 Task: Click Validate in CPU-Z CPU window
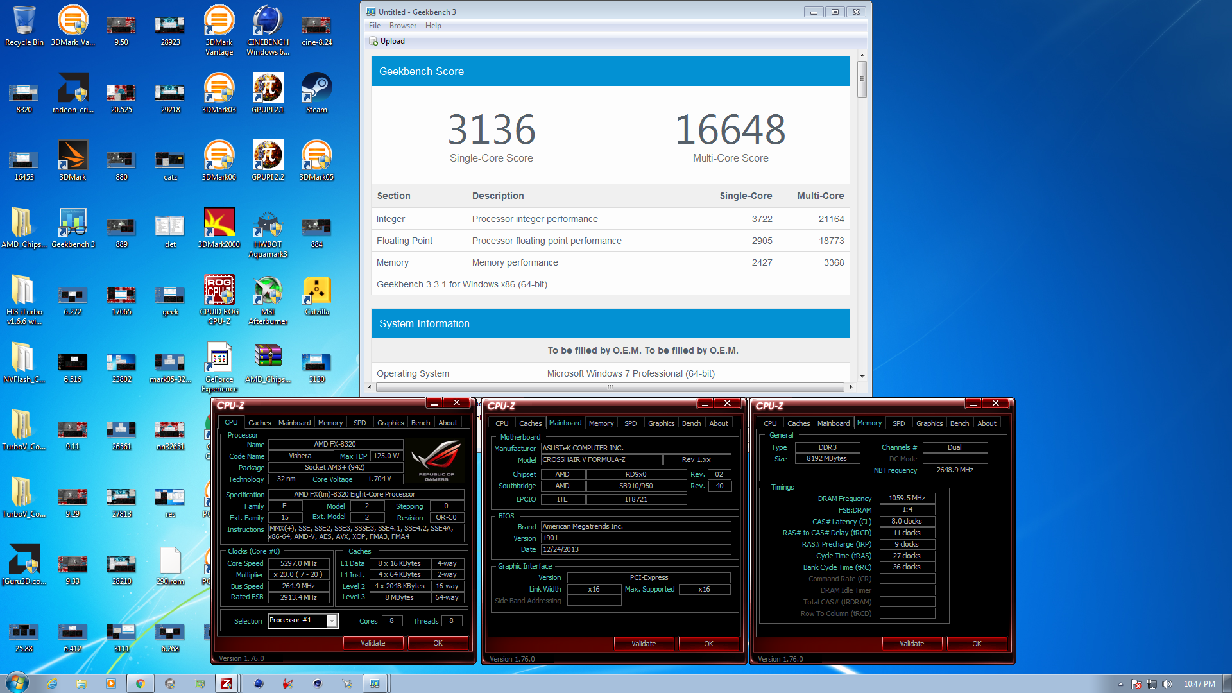pos(373,643)
